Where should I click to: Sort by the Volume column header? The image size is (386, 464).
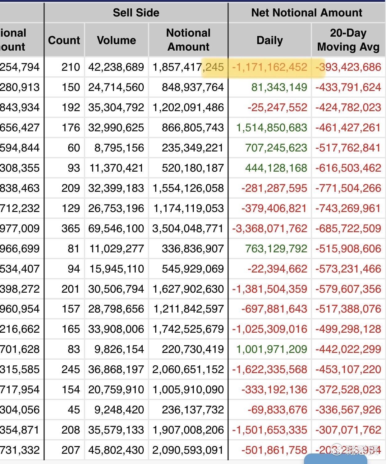[116, 40]
